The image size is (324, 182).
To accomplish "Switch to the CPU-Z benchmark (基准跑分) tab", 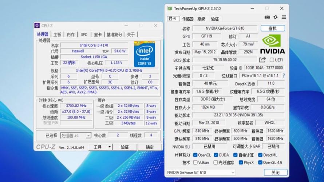I will click(114, 35).
